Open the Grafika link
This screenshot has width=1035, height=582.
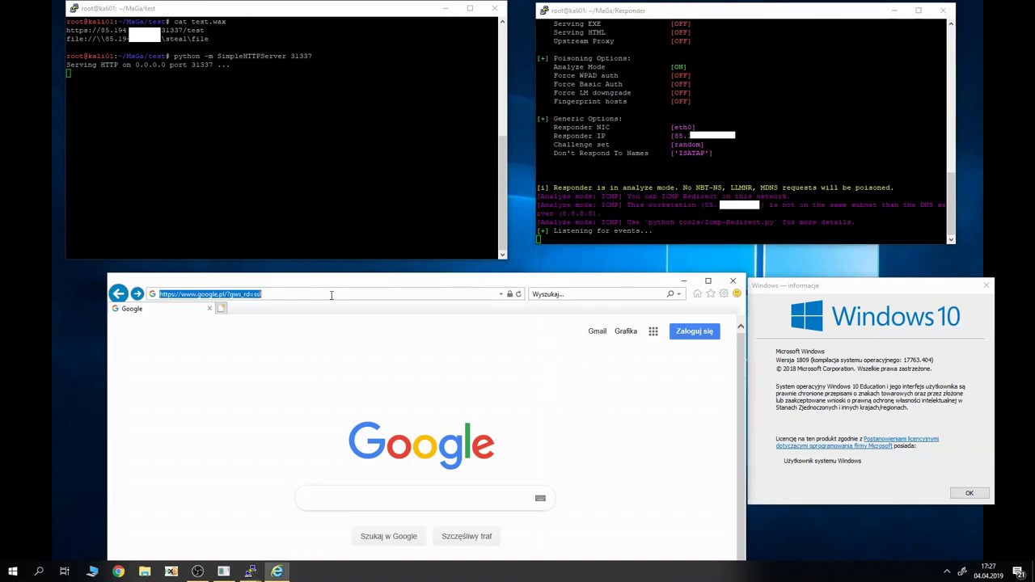click(x=626, y=331)
